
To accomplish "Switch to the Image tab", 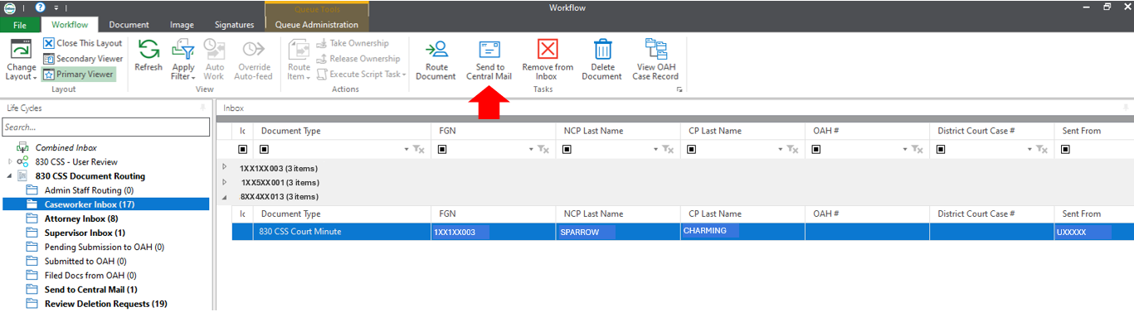I will click(182, 25).
